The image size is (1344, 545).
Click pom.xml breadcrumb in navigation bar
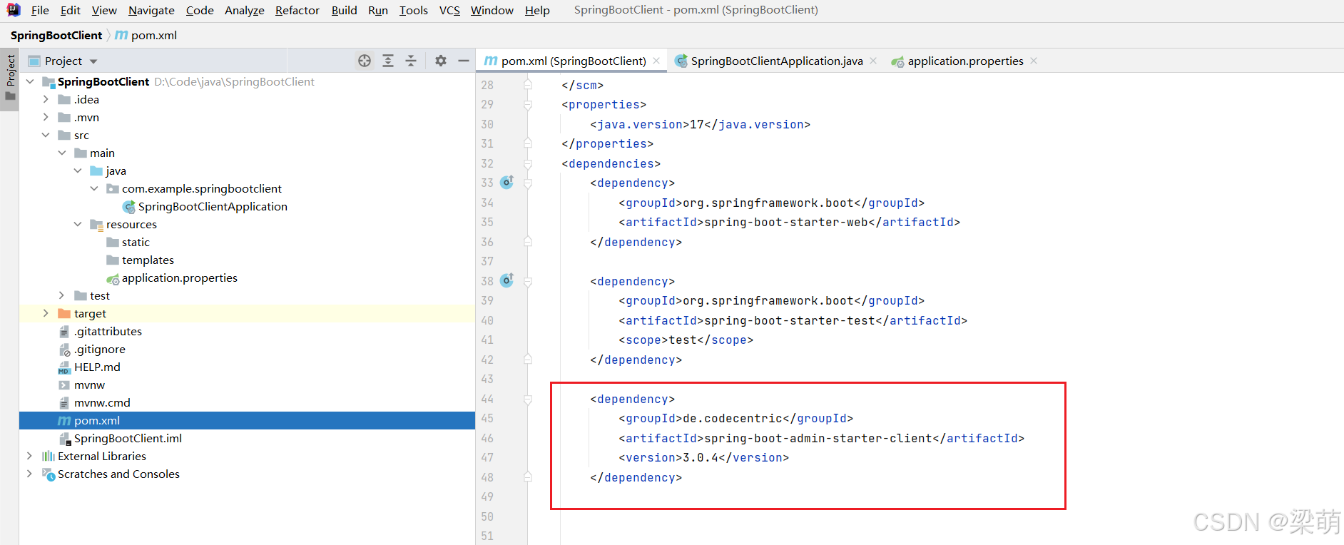[x=146, y=35]
